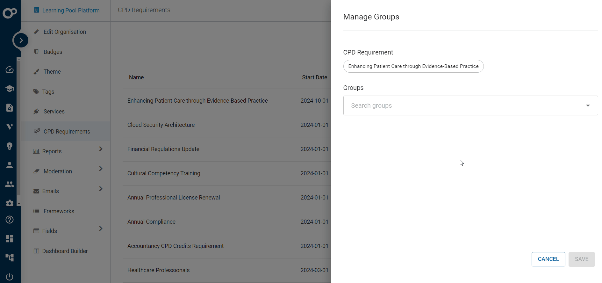Screen dimensions: 602x283
Task: Click the 2024-03-01 start date cell
Action: click(x=314, y=270)
